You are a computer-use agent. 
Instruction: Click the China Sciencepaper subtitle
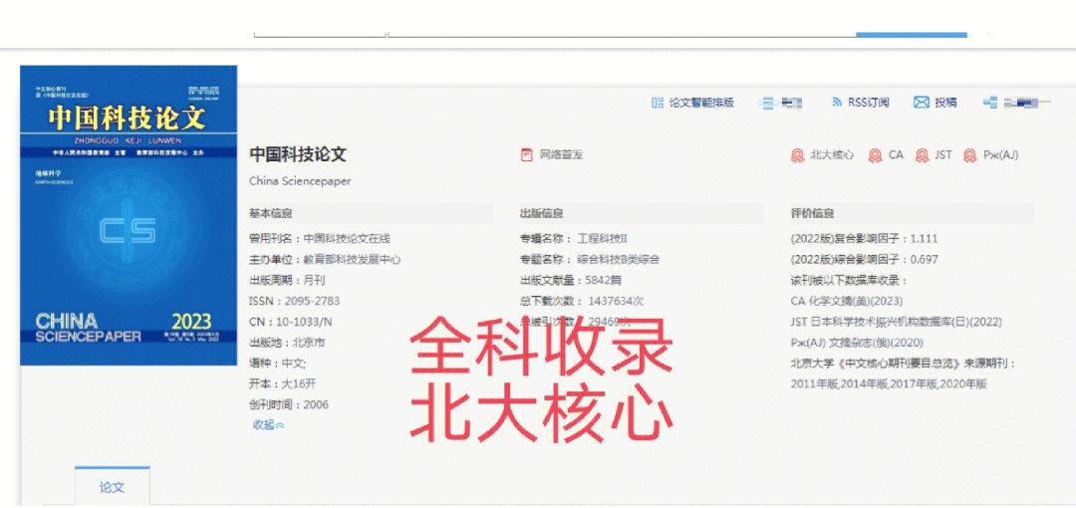pos(300,181)
